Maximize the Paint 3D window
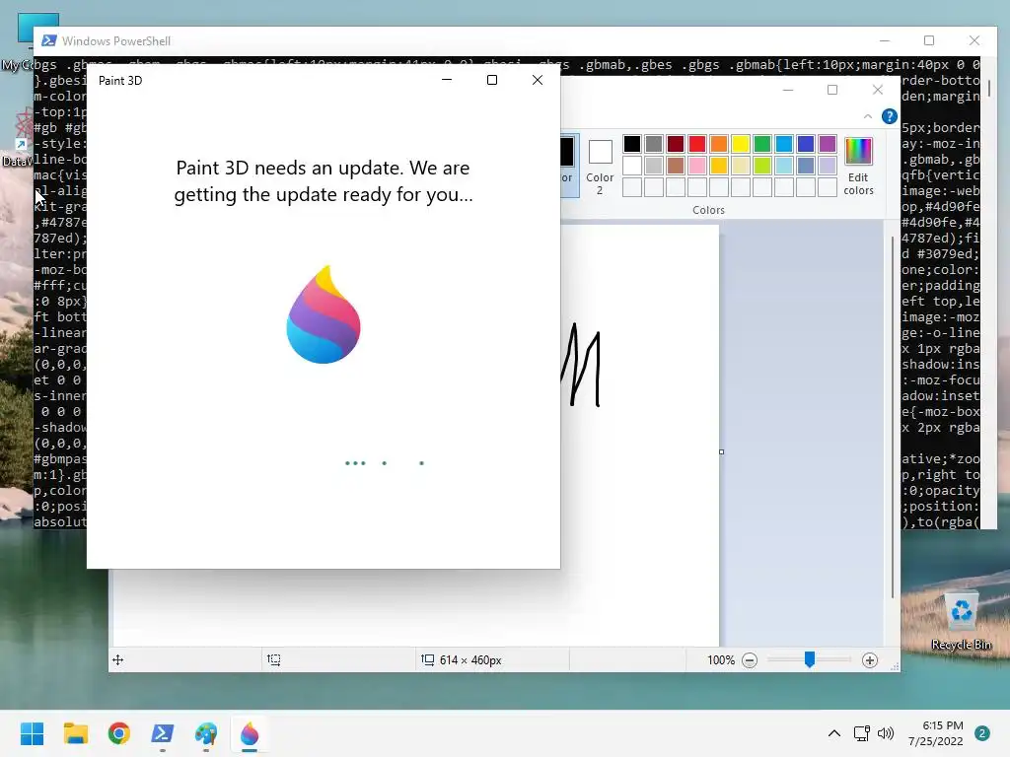Viewport: 1010px width, 757px height. 492,80
